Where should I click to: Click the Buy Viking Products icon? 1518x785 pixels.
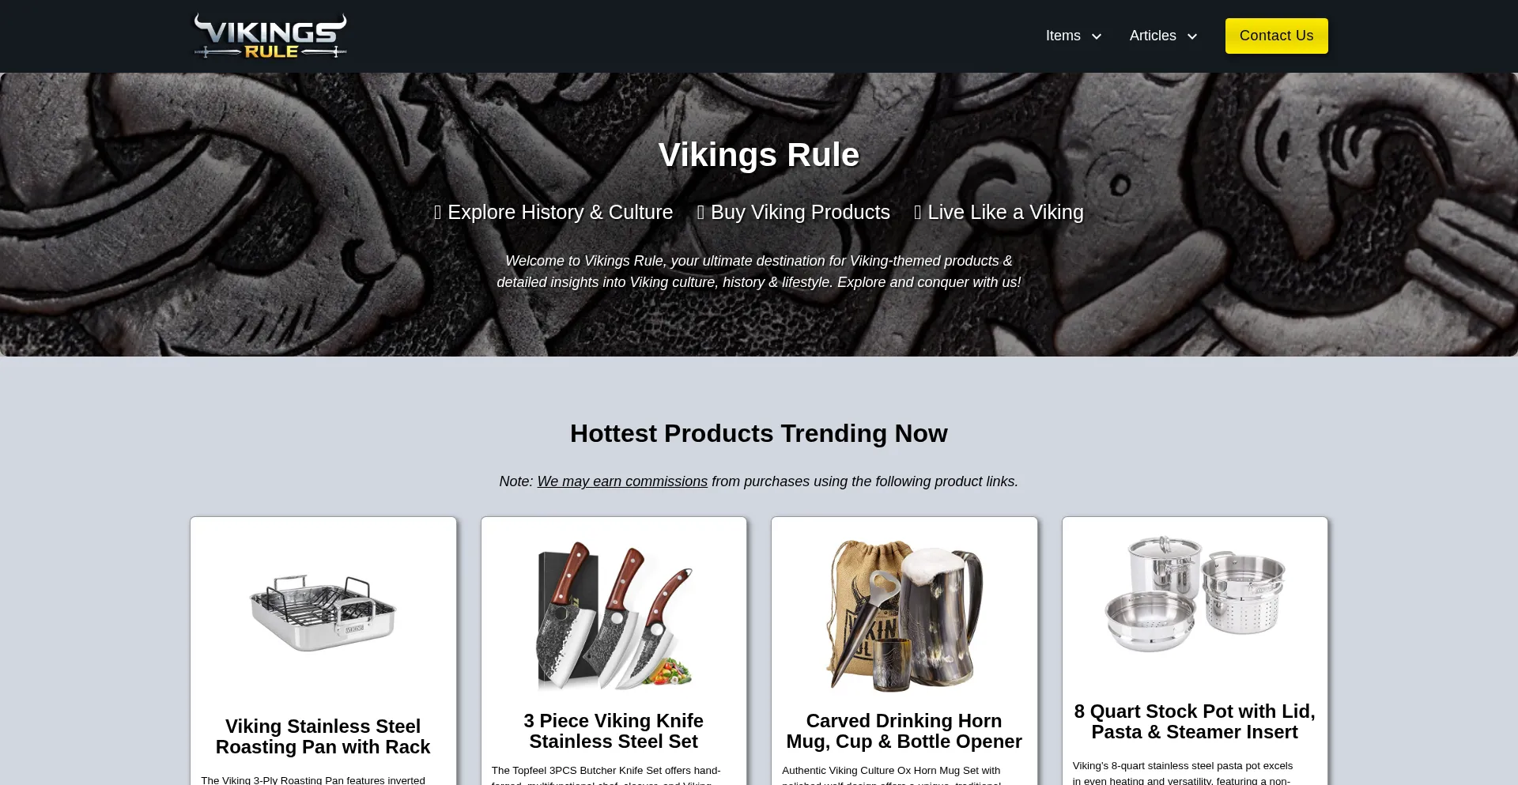700,213
